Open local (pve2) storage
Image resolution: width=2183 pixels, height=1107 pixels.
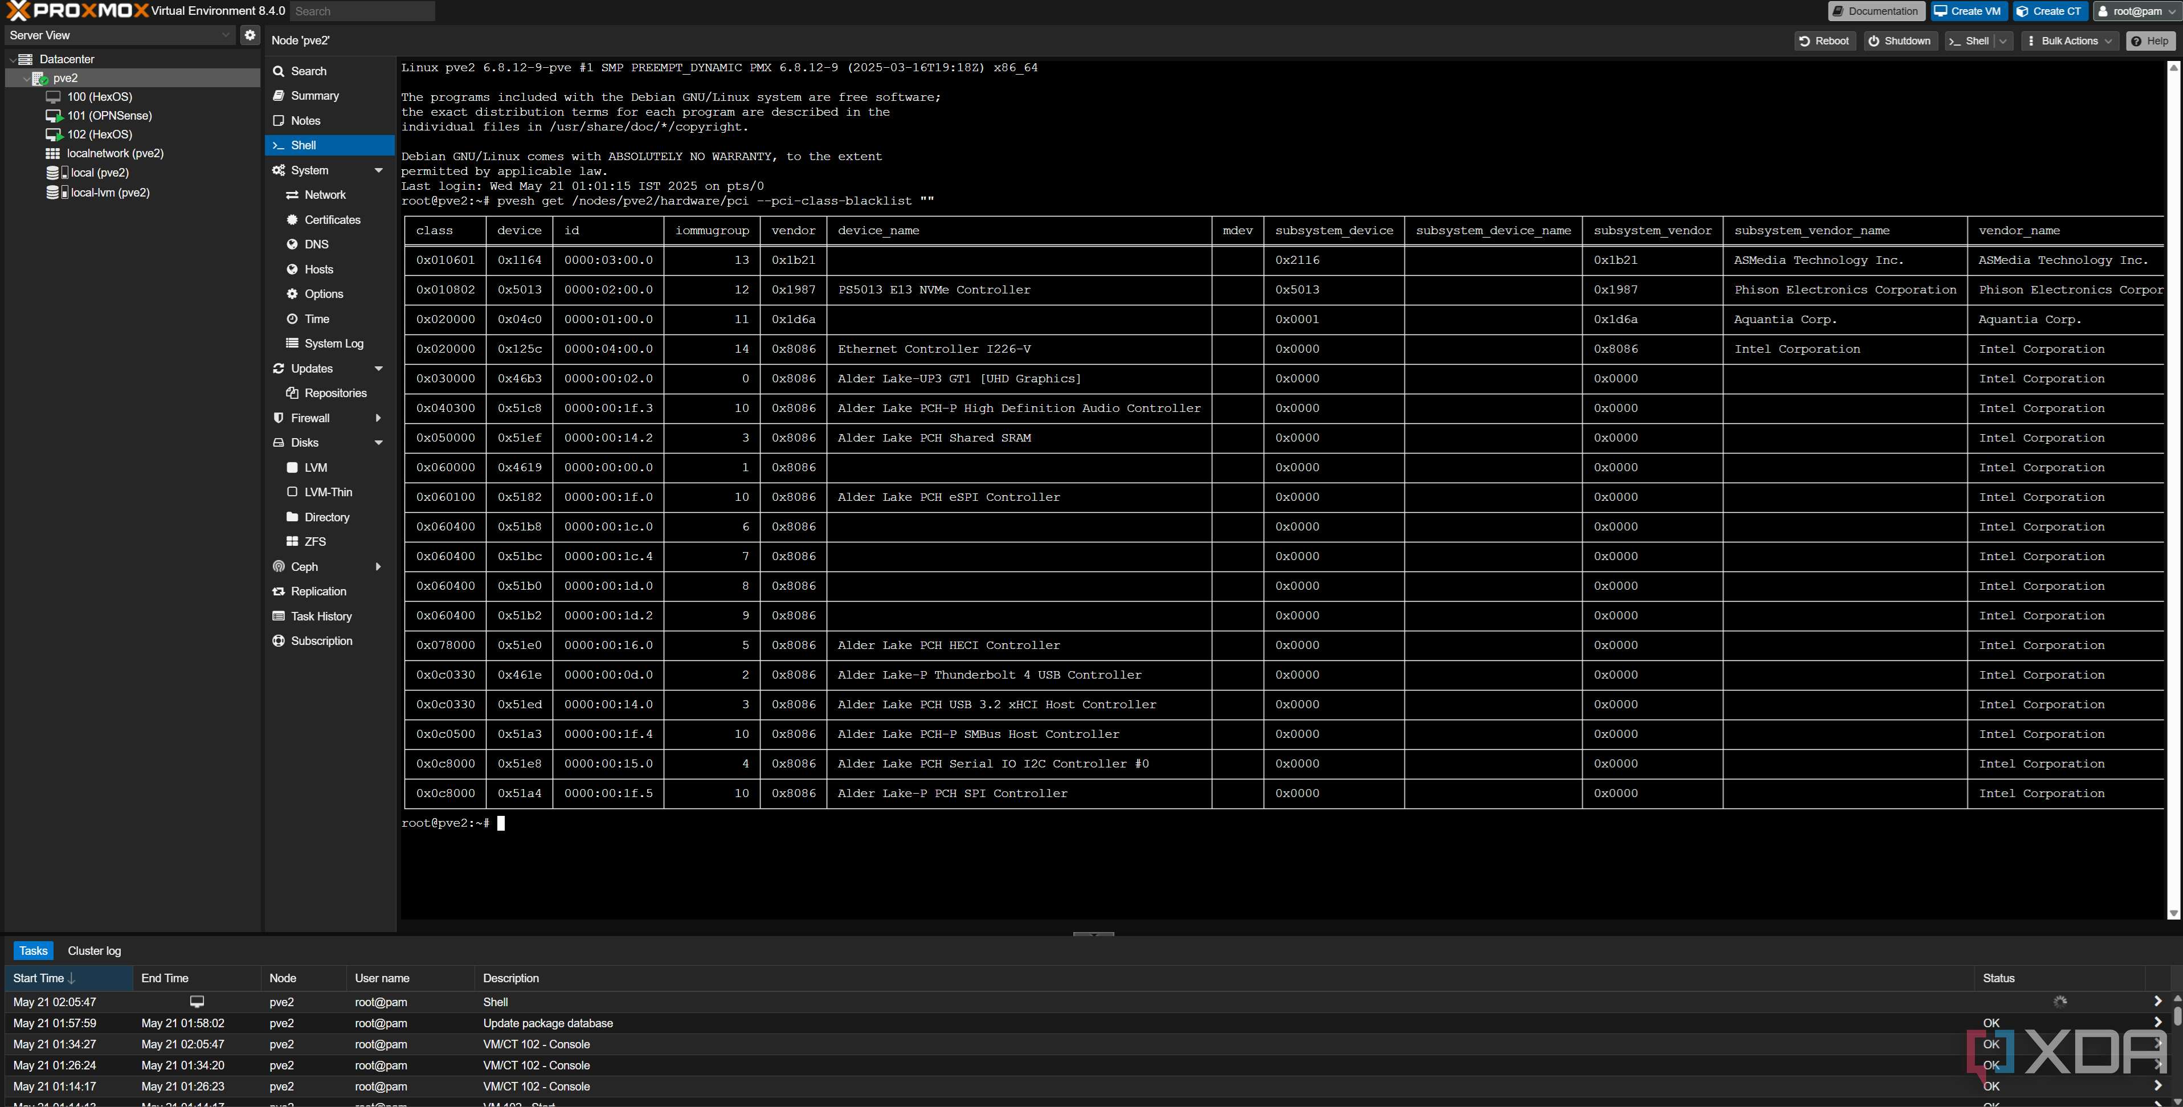[x=99, y=172]
